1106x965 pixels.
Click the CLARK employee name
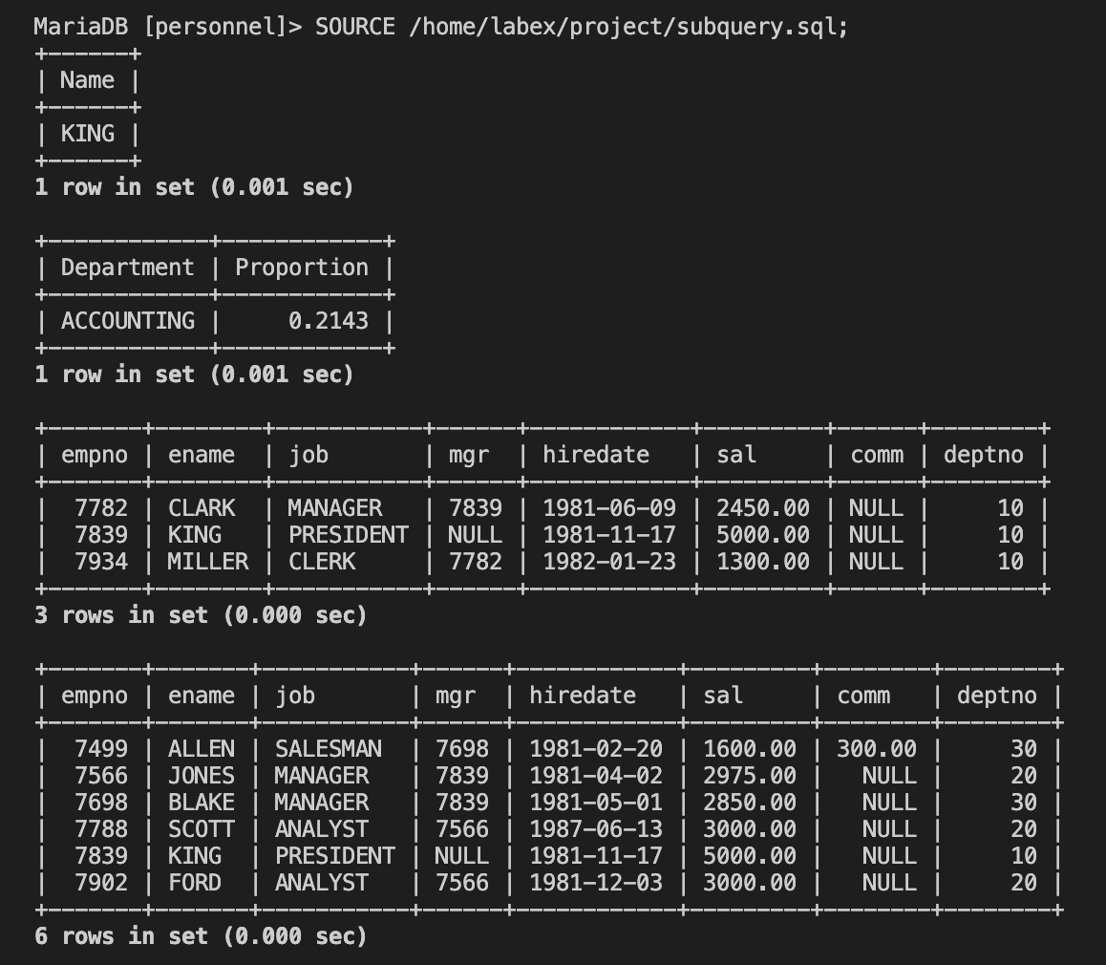click(202, 508)
